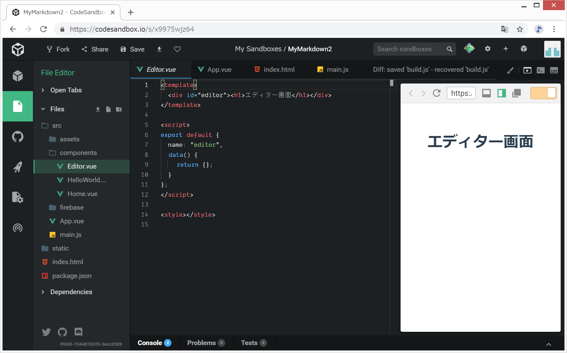Image resolution: width=567 pixels, height=353 pixels.
Task: Open the Live broadcast sidebar panel
Action: pyautogui.click(x=18, y=228)
